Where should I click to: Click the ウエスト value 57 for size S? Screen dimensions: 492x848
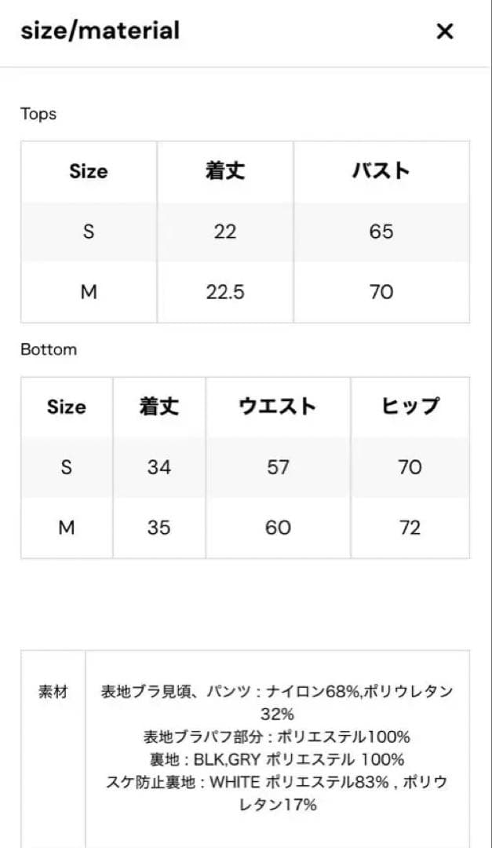277,467
